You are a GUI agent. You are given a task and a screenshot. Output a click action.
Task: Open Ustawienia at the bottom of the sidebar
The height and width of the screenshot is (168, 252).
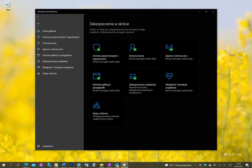[x=60, y=146]
